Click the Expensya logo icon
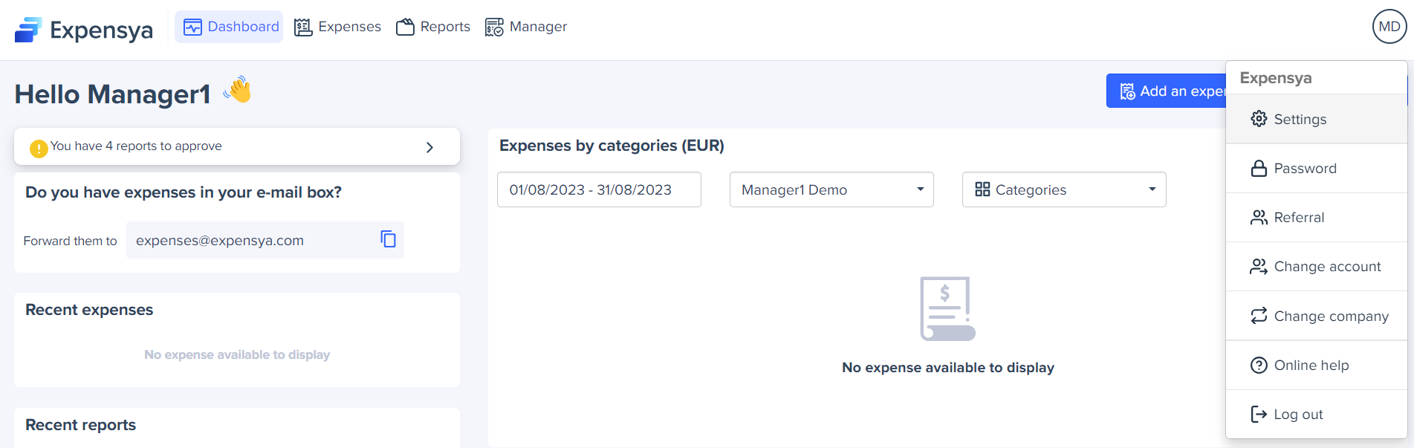The image size is (1414, 448). [x=28, y=30]
